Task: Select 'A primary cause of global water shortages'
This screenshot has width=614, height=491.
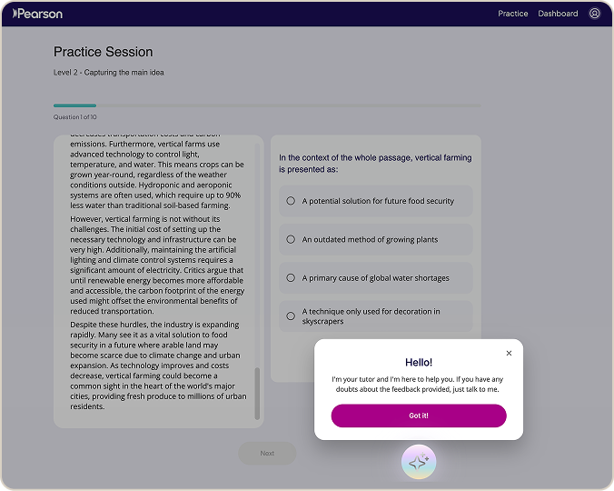Action: [375, 278]
